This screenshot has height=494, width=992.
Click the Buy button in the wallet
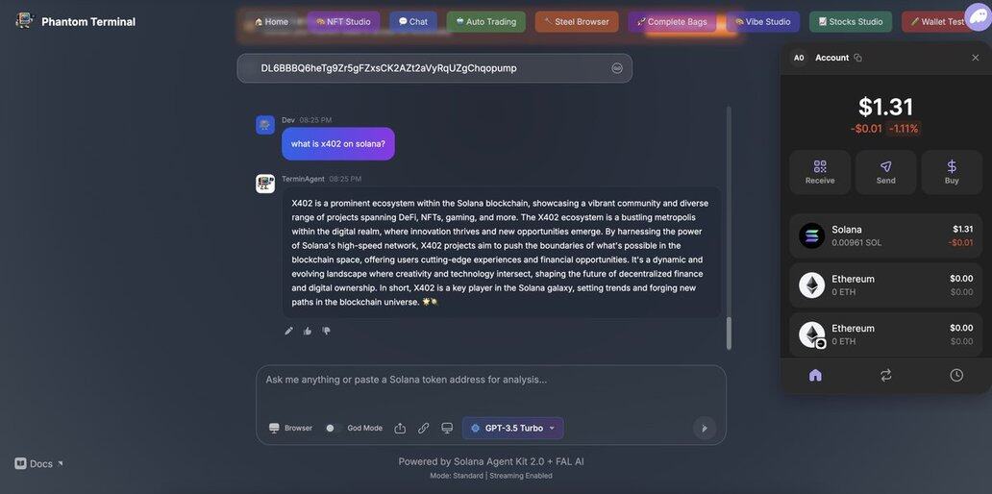[952, 172]
